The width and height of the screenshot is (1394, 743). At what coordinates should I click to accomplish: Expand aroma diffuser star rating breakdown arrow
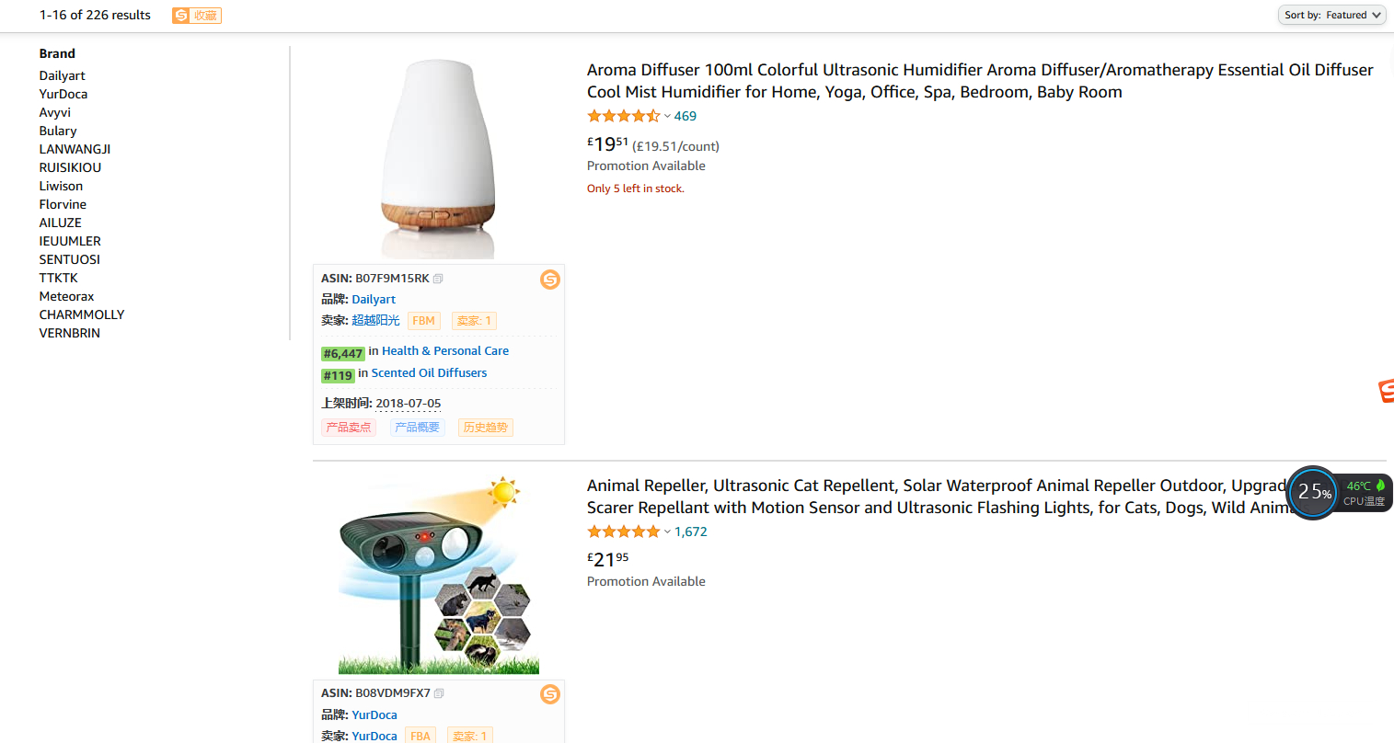point(667,117)
